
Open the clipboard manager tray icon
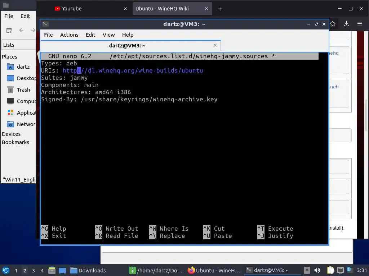pyautogui.click(x=330, y=270)
